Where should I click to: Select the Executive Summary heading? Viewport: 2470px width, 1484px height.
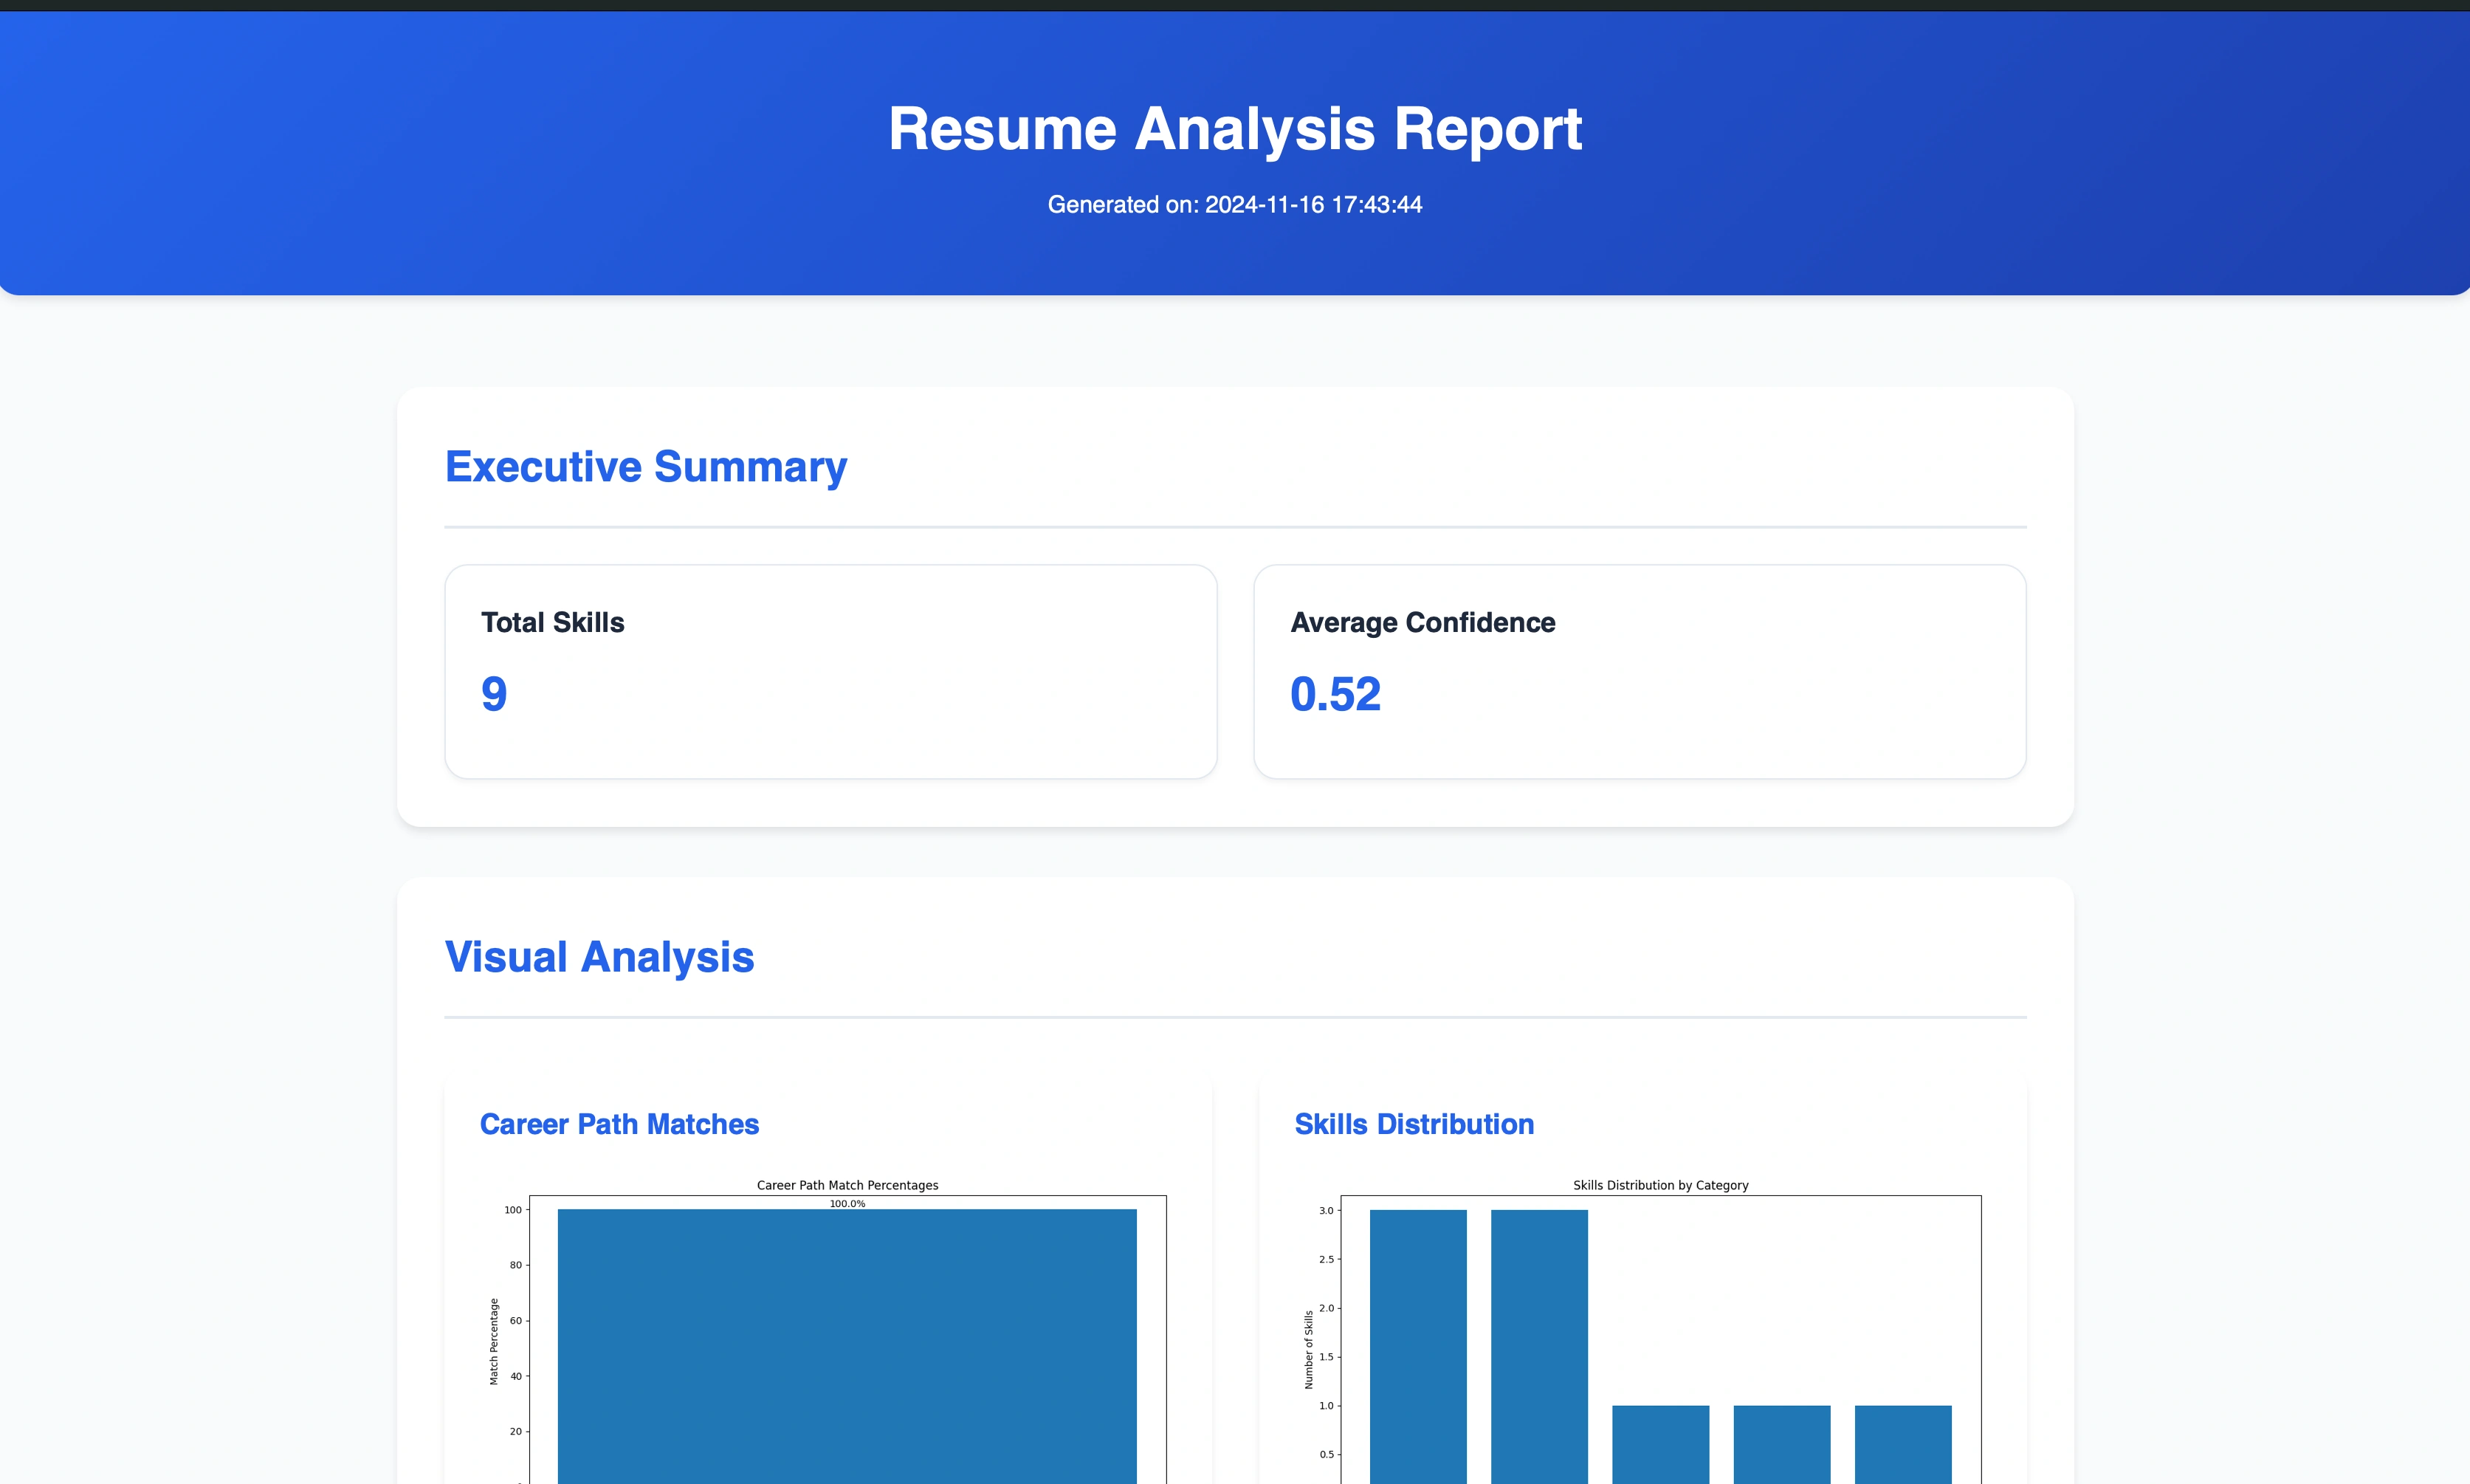tap(646, 467)
